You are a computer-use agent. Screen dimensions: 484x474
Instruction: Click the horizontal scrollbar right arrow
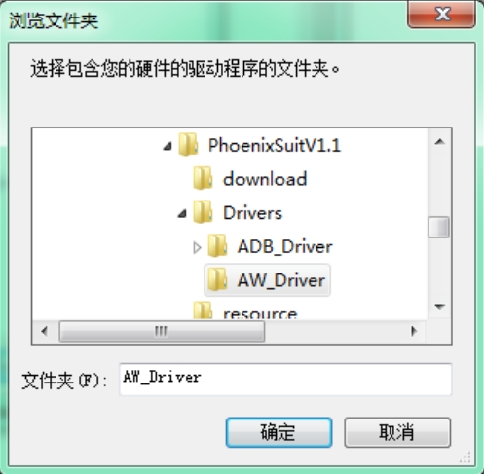(x=414, y=331)
